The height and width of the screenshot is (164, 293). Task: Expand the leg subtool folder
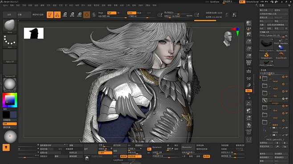265,93
